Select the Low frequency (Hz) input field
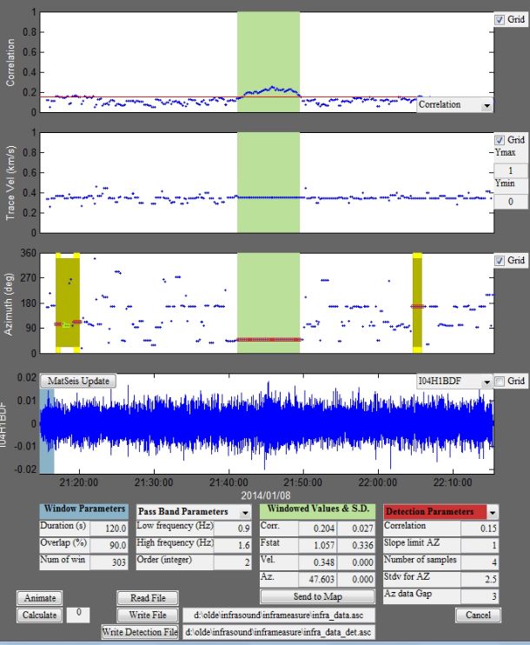Viewport: 530px width, 645px height. point(233,527)
